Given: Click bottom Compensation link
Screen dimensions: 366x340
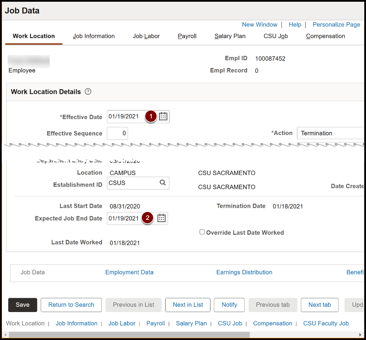Looking at the screenshot, I should 273,323.
